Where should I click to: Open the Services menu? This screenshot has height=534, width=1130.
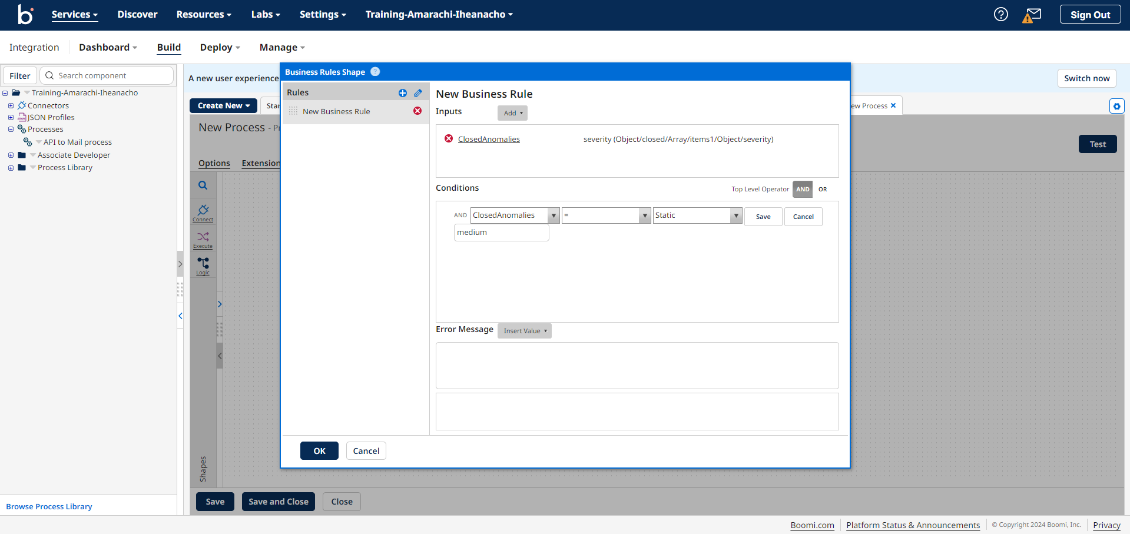click(x=74, y=14)
